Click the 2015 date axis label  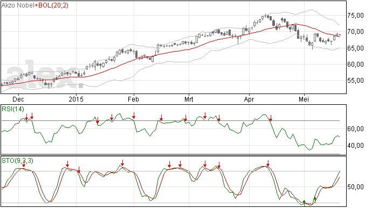[76, 99]
